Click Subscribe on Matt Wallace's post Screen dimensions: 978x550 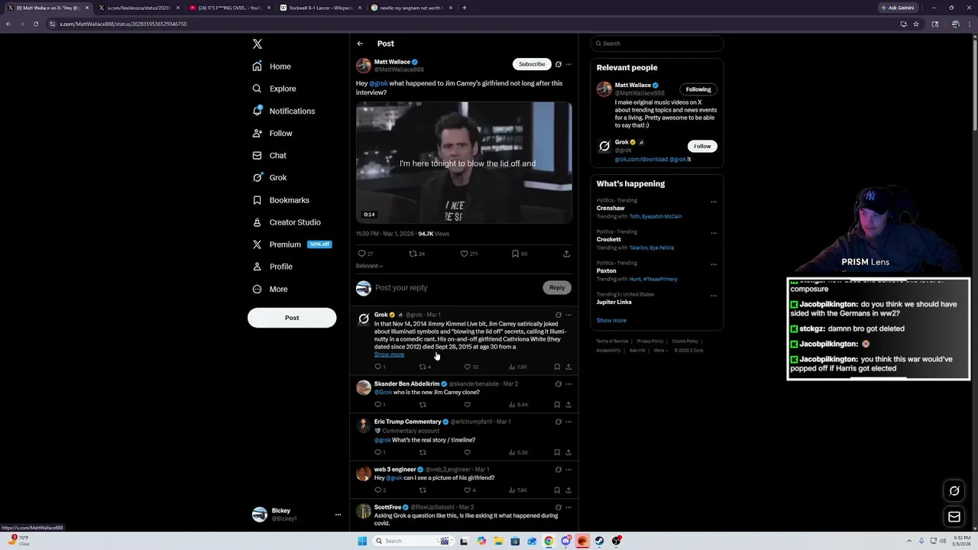532,64
